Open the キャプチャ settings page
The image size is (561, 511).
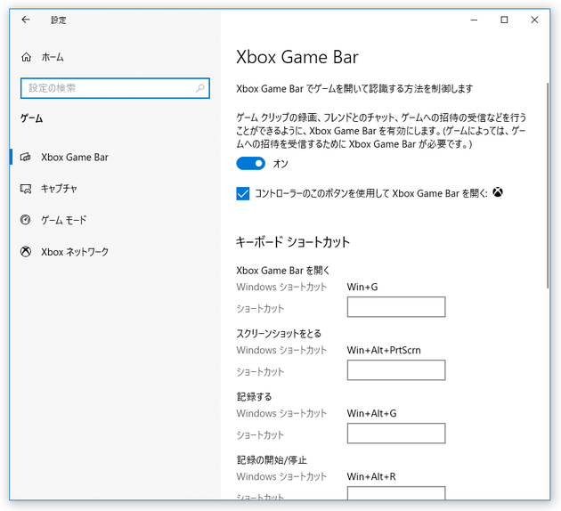click(x=115, y=189)
